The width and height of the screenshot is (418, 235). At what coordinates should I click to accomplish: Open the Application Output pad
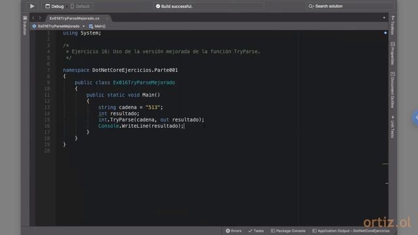pyautogui.click(x=351, y=230)
